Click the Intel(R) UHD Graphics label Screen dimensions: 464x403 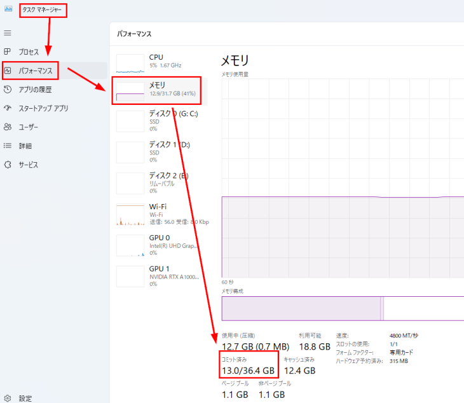[173, 246]
